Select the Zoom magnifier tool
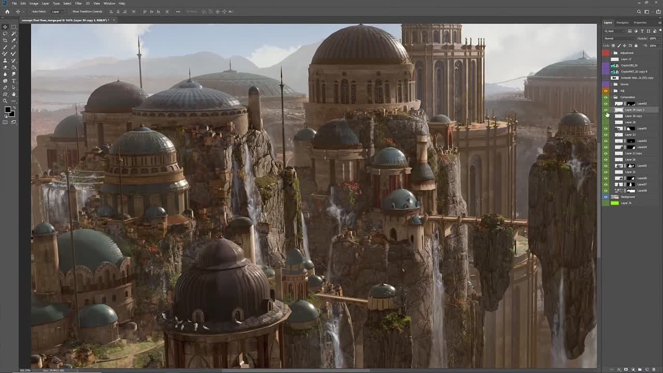 click(x=5, y=101)
